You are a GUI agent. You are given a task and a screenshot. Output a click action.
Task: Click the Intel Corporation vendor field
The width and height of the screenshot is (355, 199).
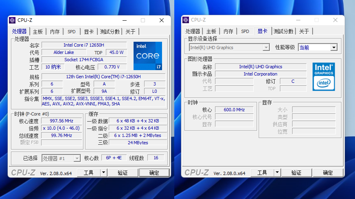[x=261, y=74]
